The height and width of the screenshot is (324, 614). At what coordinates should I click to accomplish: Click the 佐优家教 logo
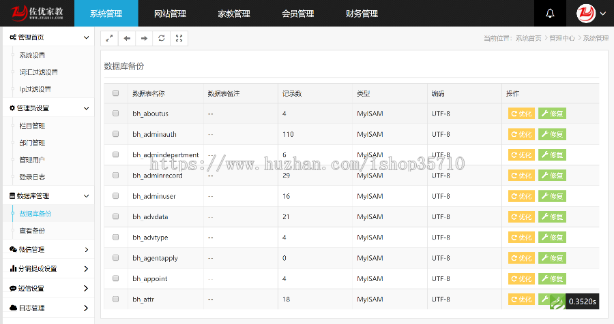click(x=37, y=13)
